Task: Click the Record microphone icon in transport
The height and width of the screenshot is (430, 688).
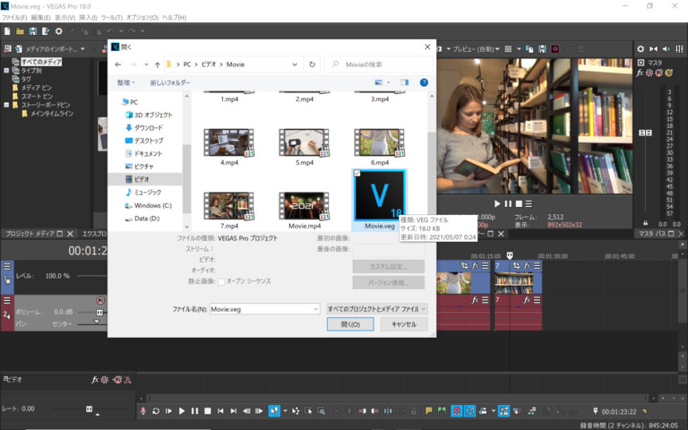Action: click(142, 411)
